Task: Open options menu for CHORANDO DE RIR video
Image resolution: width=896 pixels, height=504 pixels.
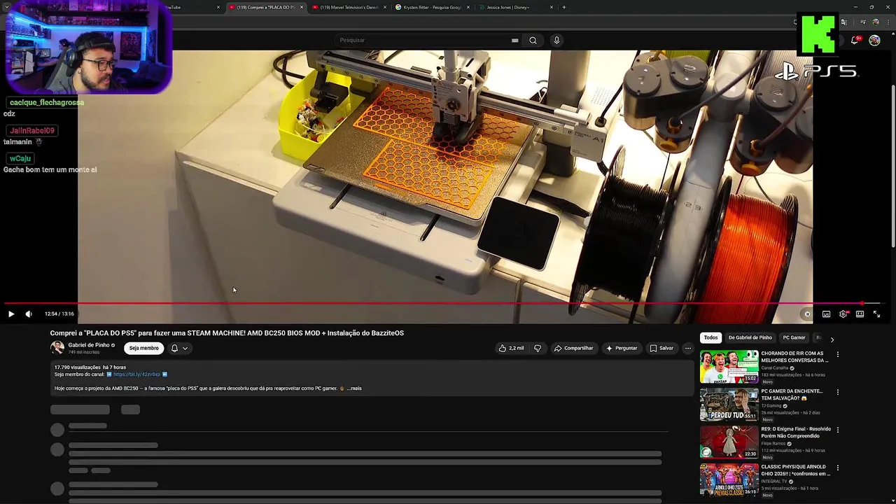Action: [837, 355]
